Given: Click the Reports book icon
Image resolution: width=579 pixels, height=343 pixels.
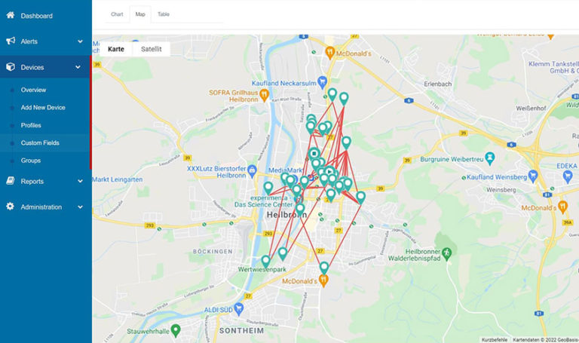Looking at the screenshot, I should (11, 181).
